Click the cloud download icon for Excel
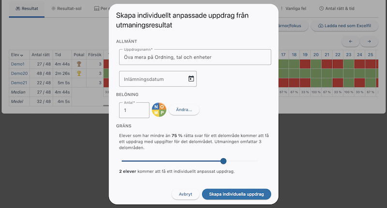Viewport: 387px width, 208px height. pos(321,26)
